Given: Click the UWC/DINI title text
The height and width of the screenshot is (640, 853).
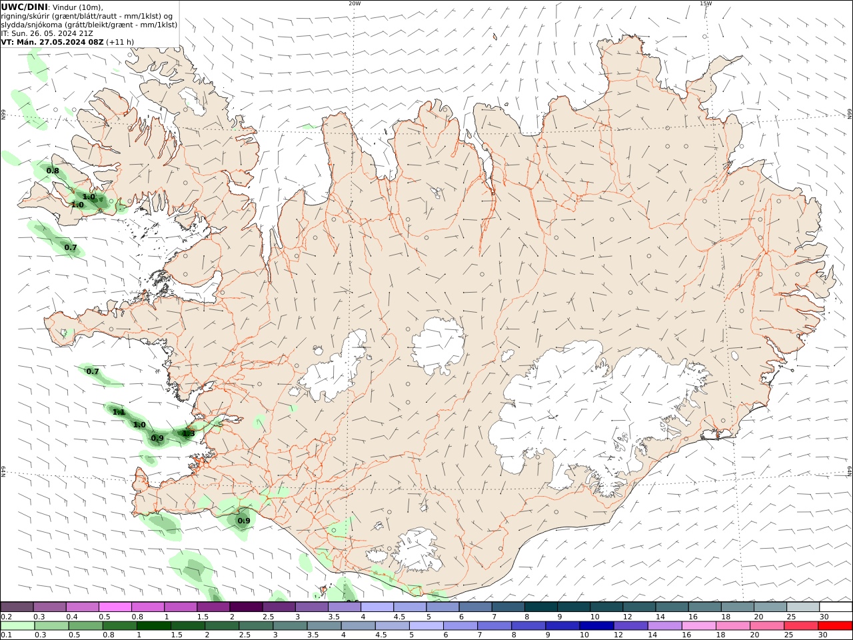Looking at the screenshot, I should [24, 7].
